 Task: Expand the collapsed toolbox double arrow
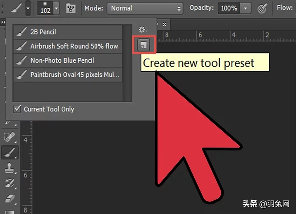coord(3,22)
